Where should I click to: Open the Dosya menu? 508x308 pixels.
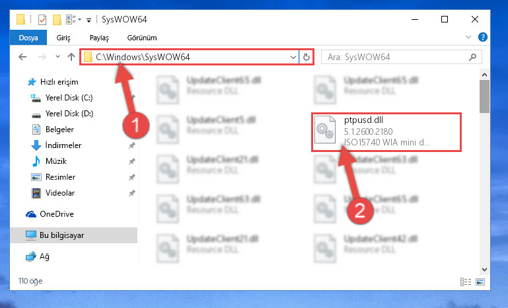coord(28,38)
